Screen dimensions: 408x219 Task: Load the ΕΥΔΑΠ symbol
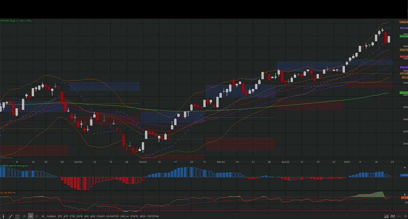coord(101,216)
